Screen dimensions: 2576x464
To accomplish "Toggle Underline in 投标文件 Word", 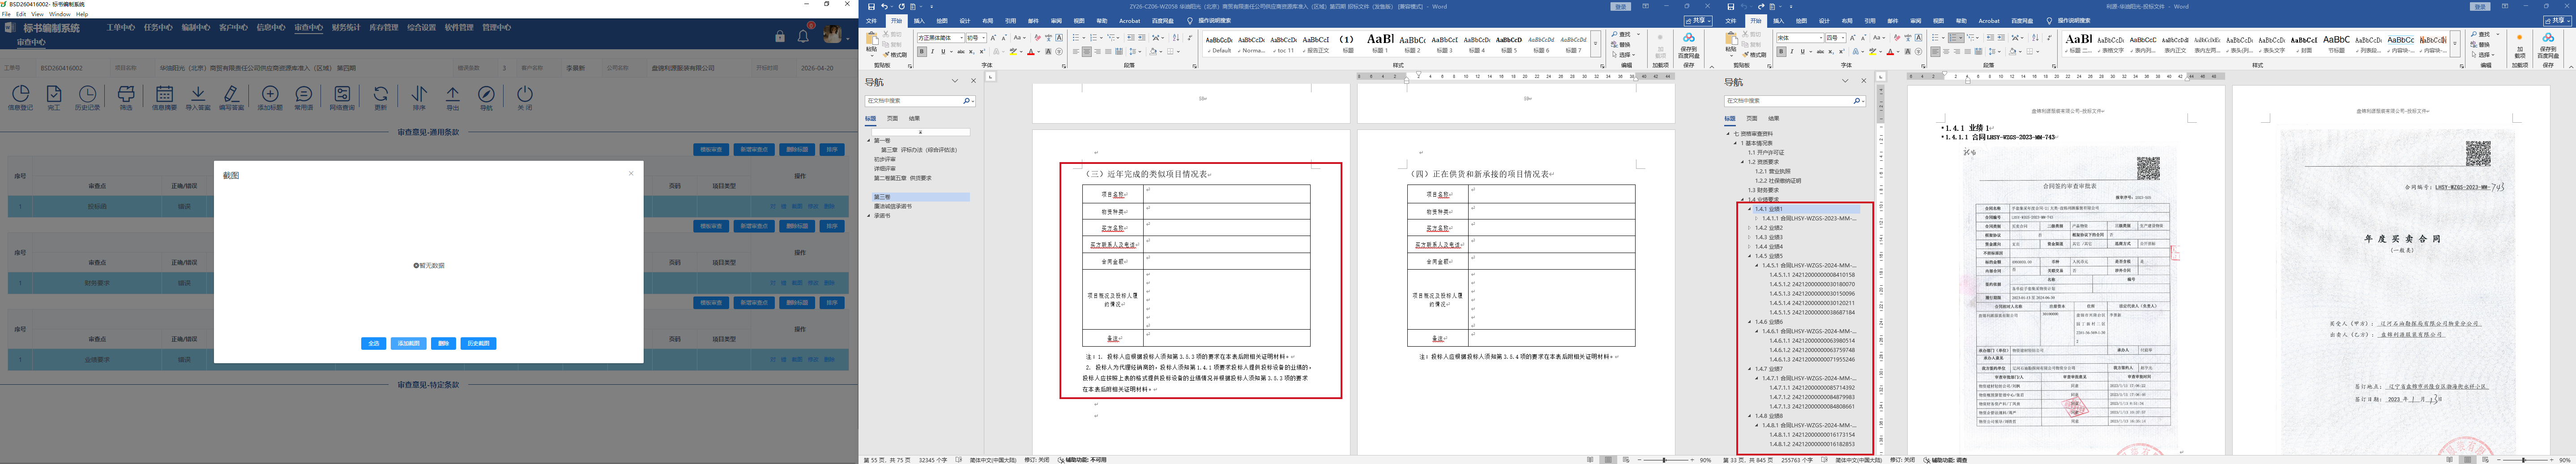I will point(1804,52).
